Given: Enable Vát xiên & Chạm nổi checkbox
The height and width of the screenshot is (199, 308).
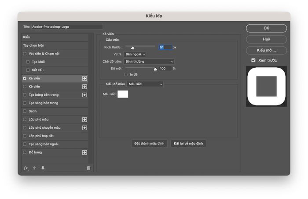Looking at the screenshot, I should [x=25, y=54].
